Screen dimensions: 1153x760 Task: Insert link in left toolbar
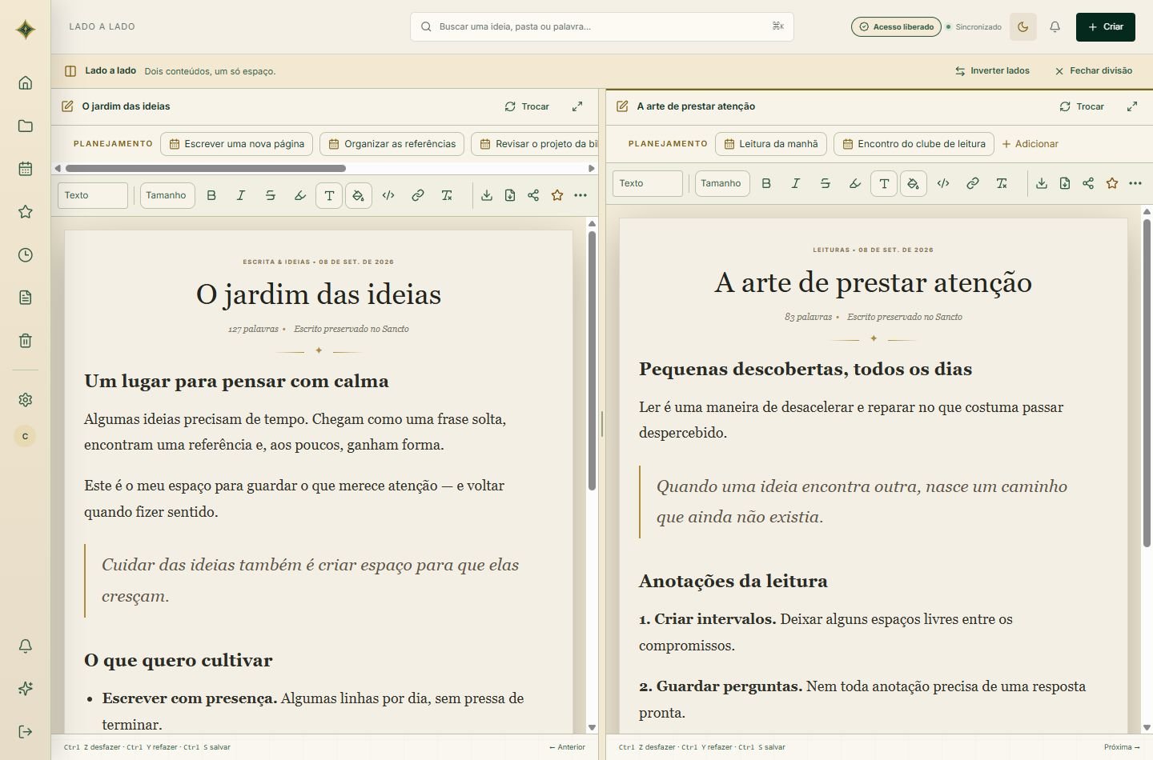click(x=418, y=195)
